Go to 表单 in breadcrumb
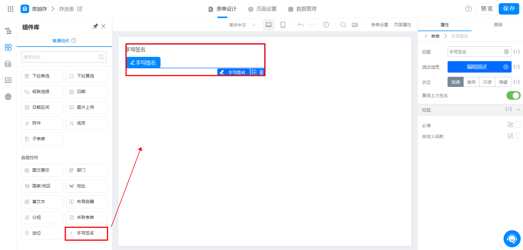This screenshot has width=523, height=250. [435, 36]
